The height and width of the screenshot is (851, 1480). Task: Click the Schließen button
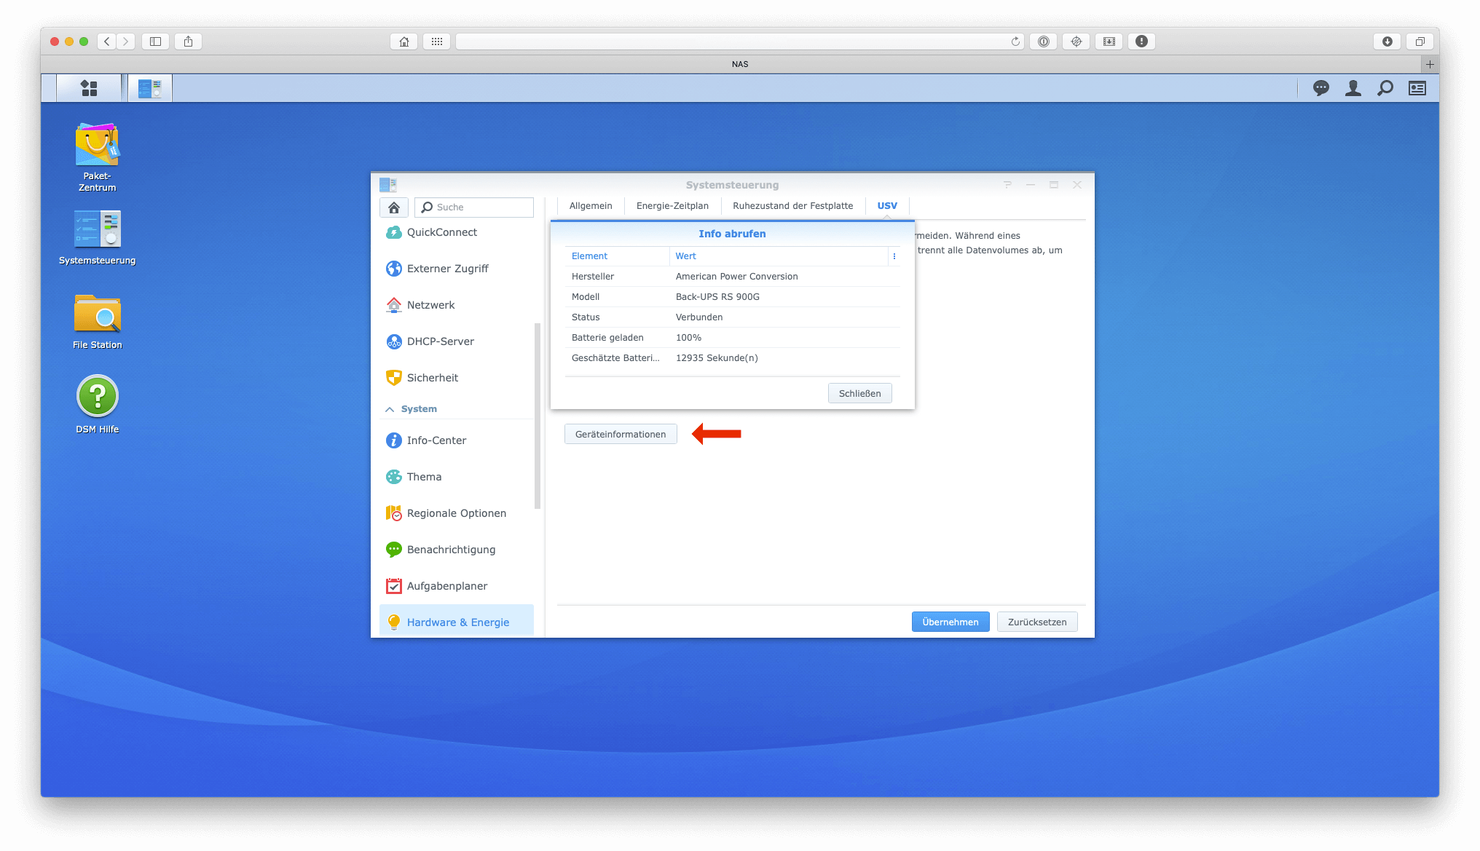tap(859, 393)
